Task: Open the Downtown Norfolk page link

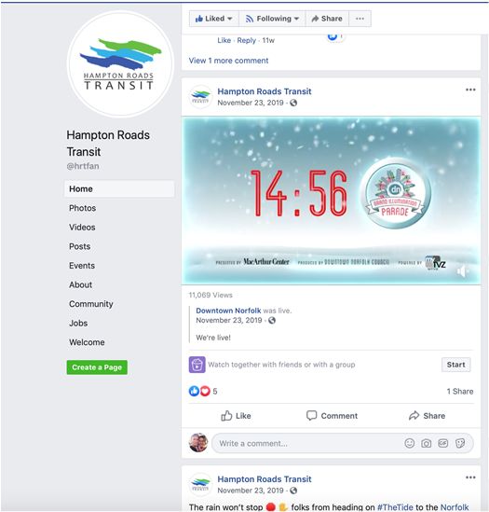Action: [x=228, y=311]
